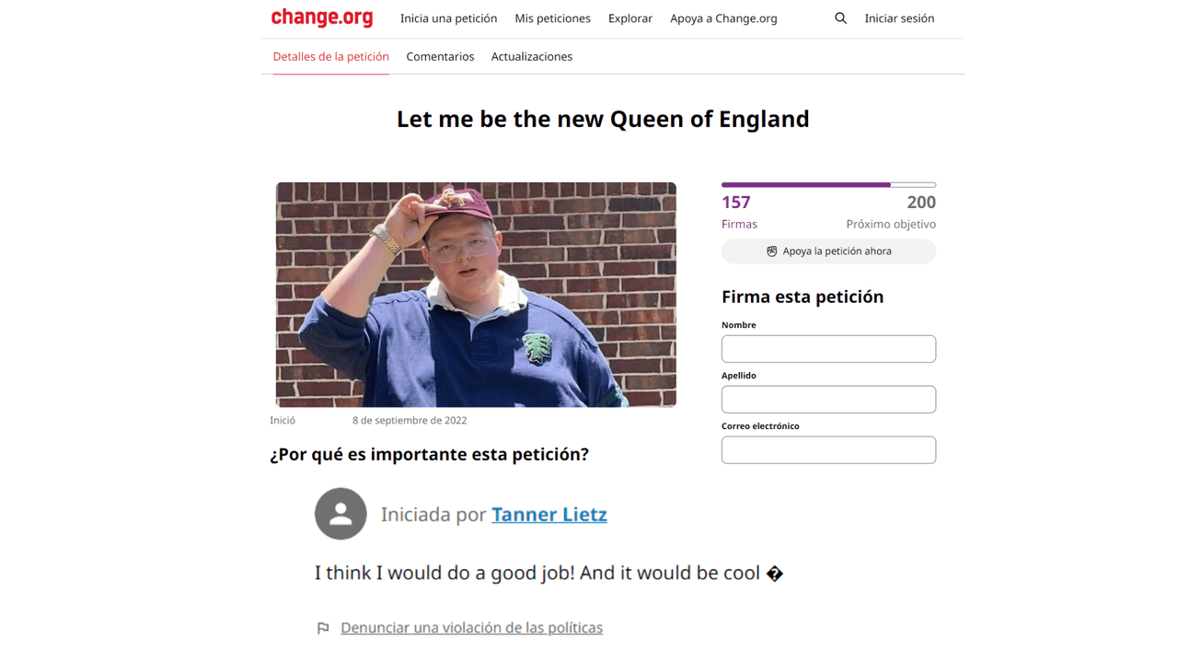Report a policy violation via the Denunciar link

(x=470, y=627)
